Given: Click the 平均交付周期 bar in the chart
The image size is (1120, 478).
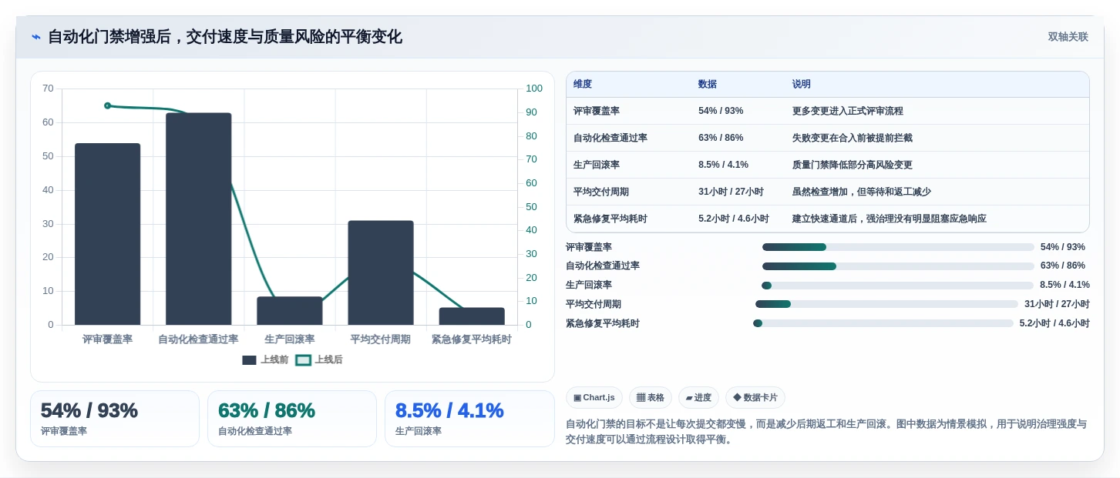Looking at the screenshot, I should [380, 272].
